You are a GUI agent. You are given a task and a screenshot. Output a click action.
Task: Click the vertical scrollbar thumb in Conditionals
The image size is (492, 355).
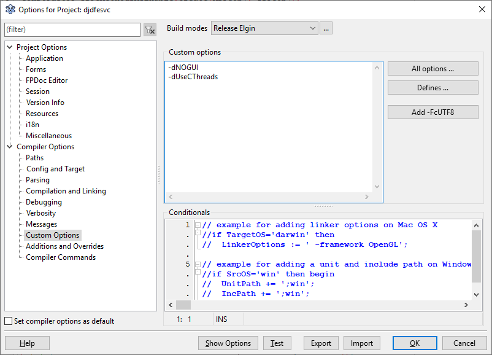click(x=476, y=256)
